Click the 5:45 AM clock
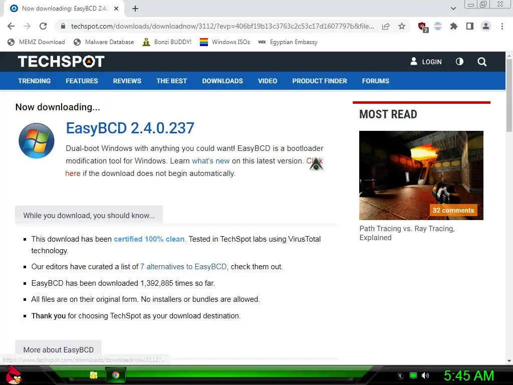The image size is (513, 385). pyautogui.click(x=469, y=375)
